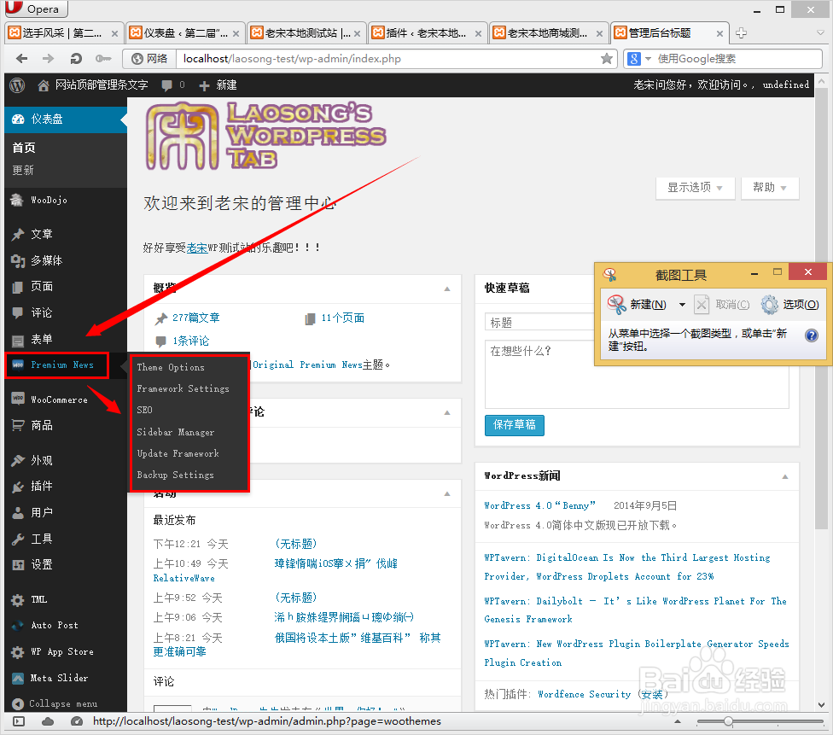Switch to the 选手风采 browser tab
This screenshot has width=833, height=735.
[x=64, y=33]
